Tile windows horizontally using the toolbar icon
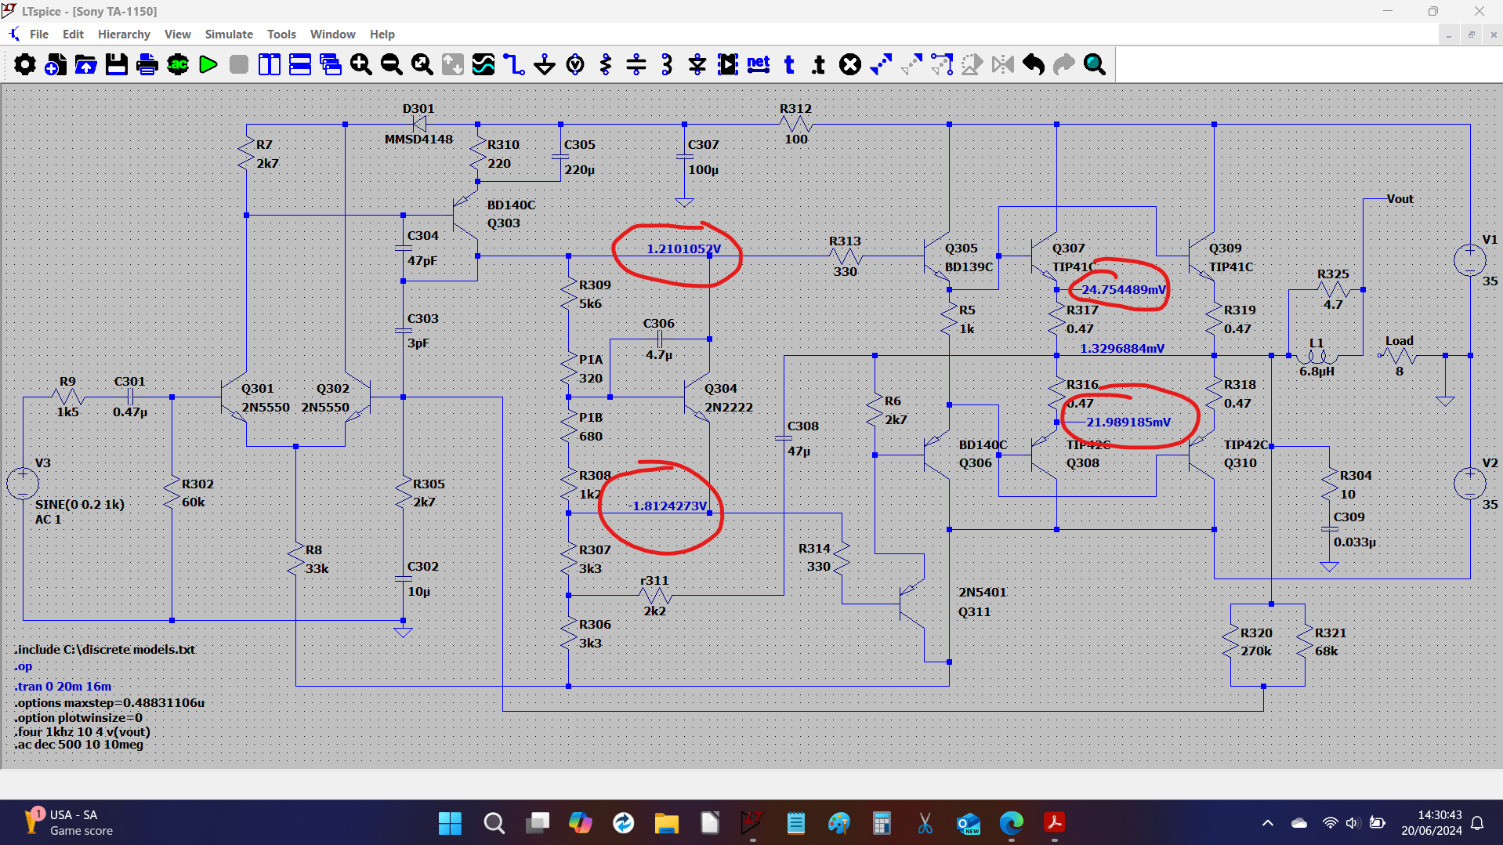This screenshot has height=845, width=1503. (x=300, y=64)
